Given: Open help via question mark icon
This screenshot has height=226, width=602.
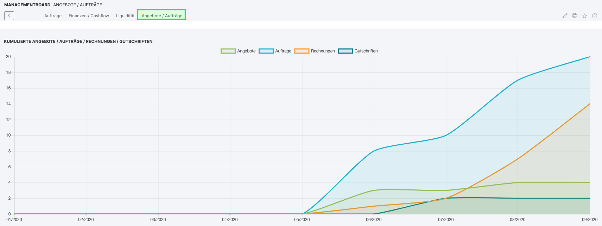Looking at the screenshot, I should tap(594, 16).
